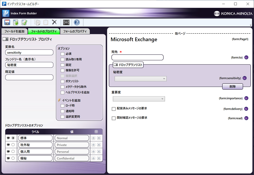The image size is (254, 175).
Task: Click the label field containing 個人用
Action: pyautogui.click(x=35, y=152)
